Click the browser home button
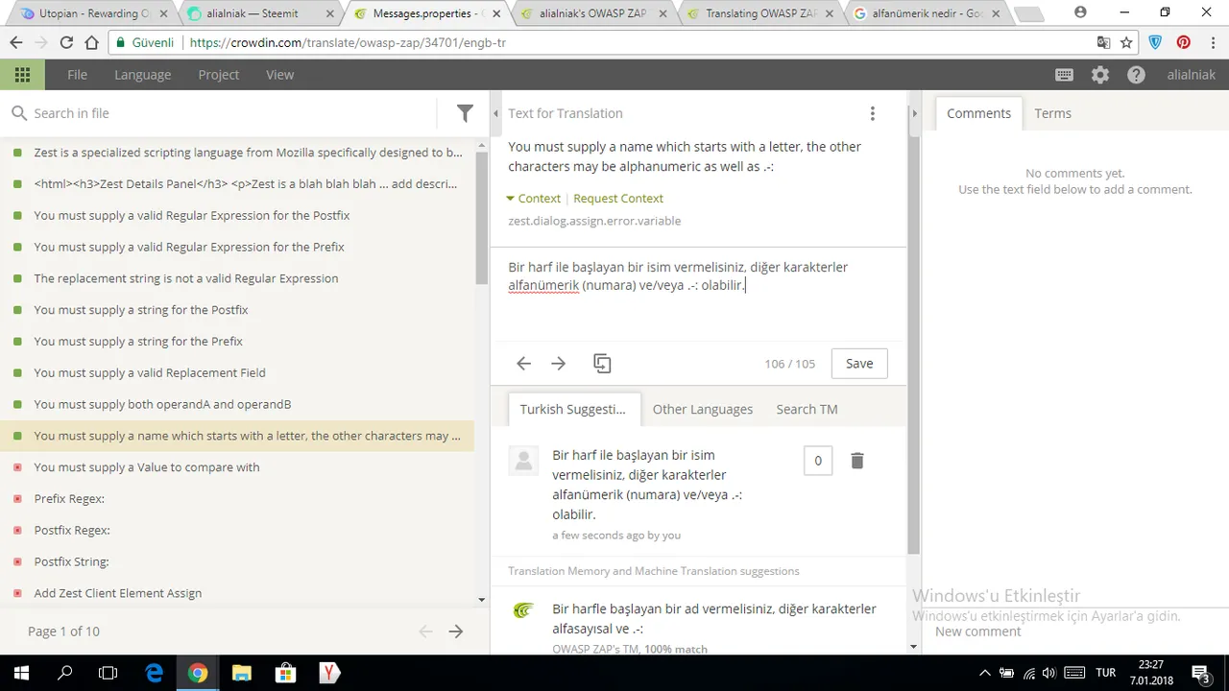Viewport: 1229px width, 691px height. 92,42
